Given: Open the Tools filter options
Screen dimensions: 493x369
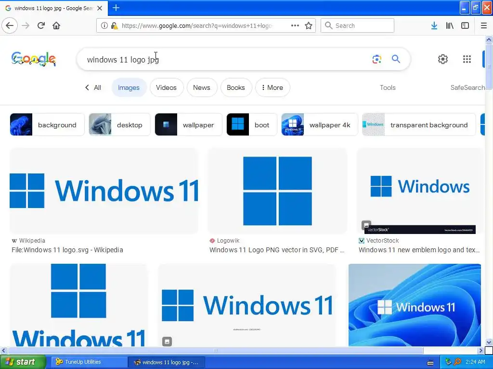Looking at the screenshot, I should coord(388,87).
